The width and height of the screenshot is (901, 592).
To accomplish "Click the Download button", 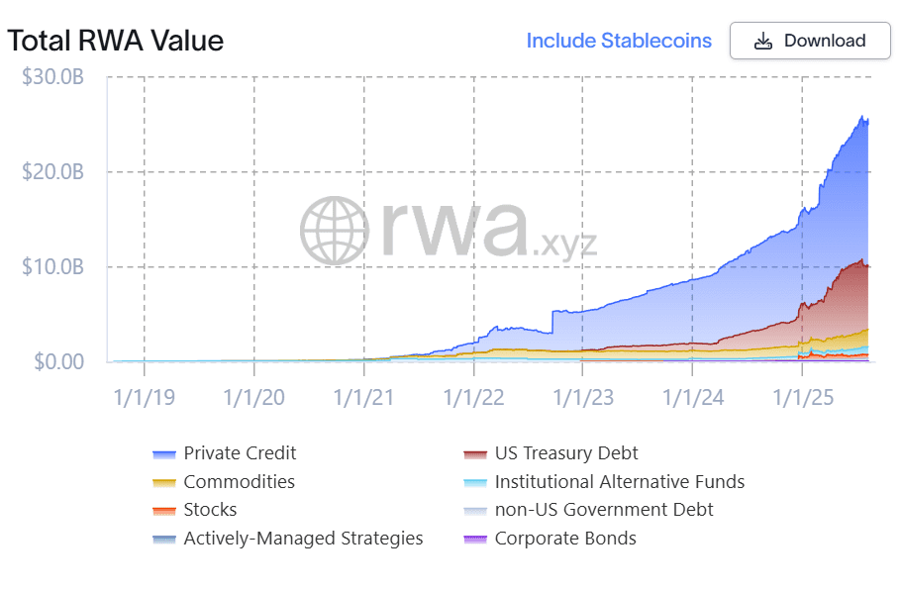I will point(809,41).
